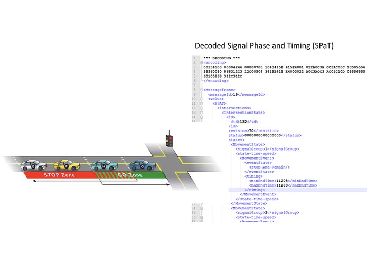The height and width of the screenshot is (261, 367).
Task: Click the <eventState> opening tag
Action: pos(258,163)
